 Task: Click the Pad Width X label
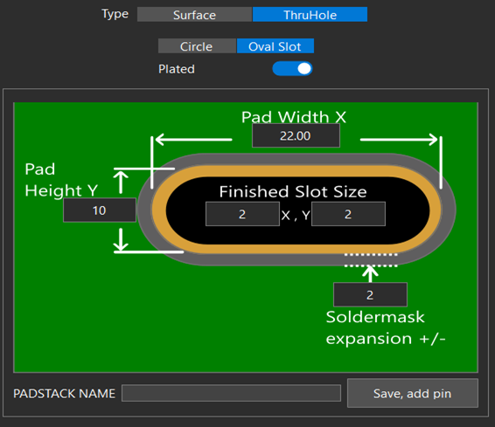click(x=294, y=117)
